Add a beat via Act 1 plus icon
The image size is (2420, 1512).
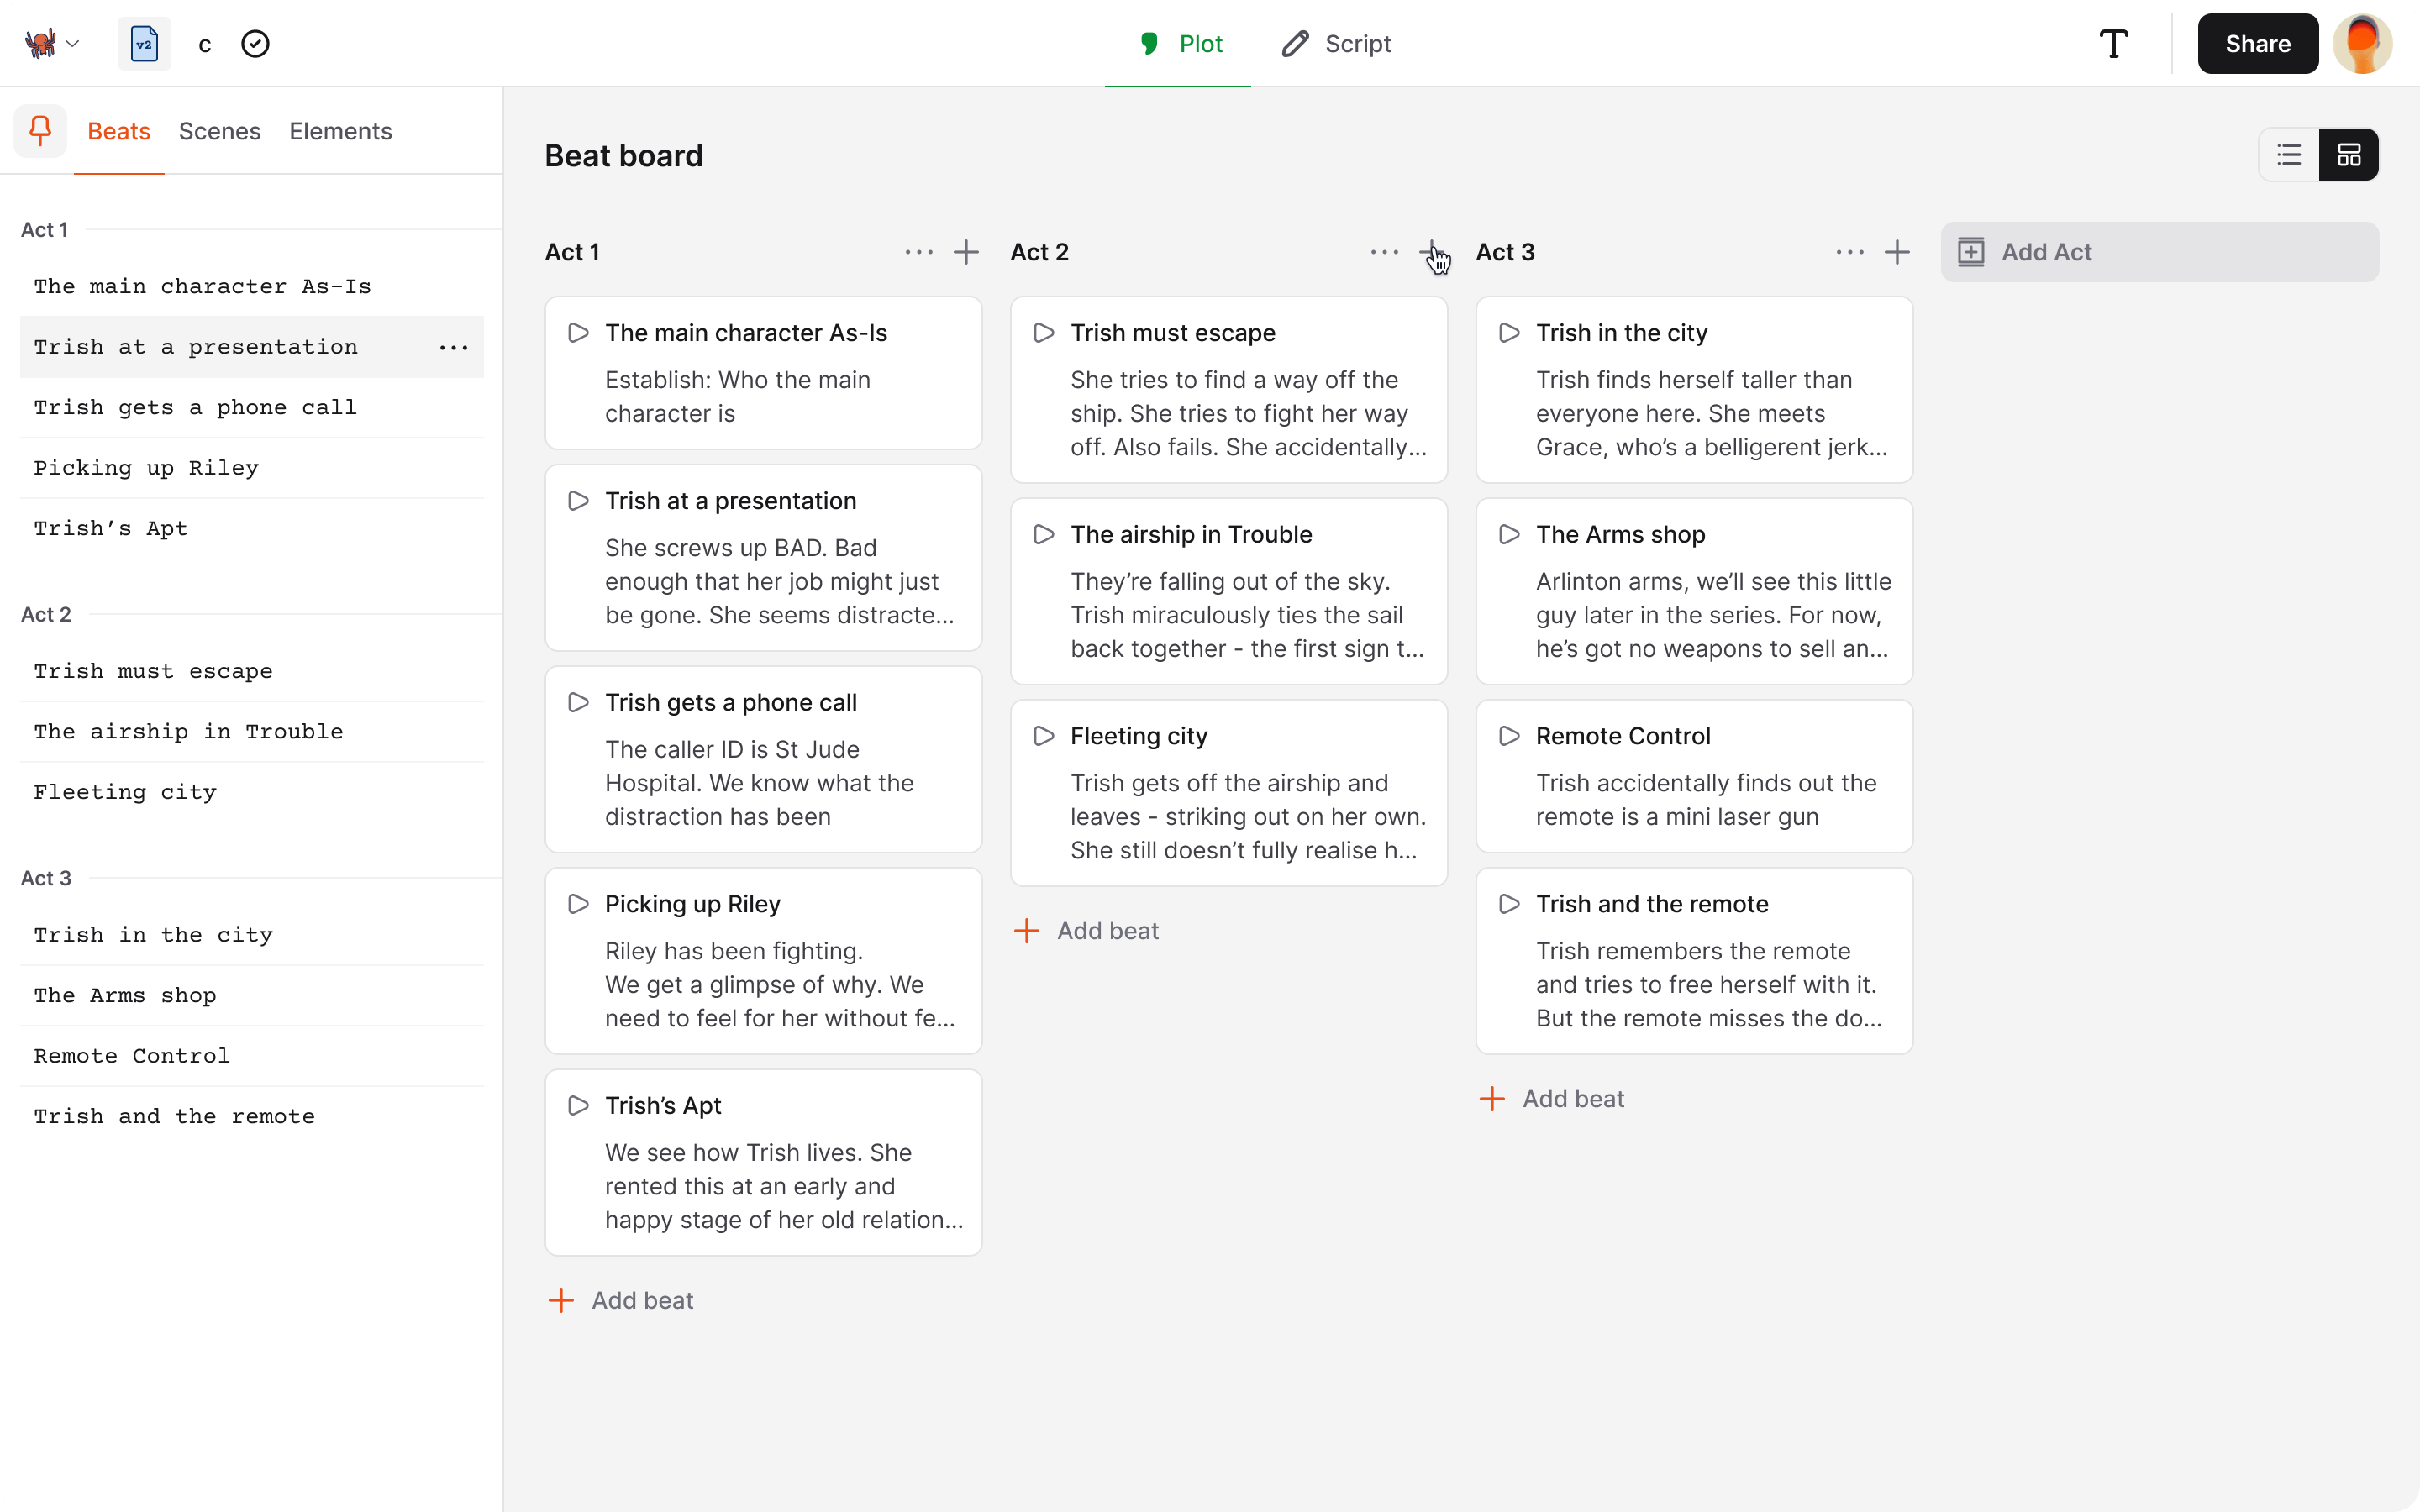coord(965,252)
